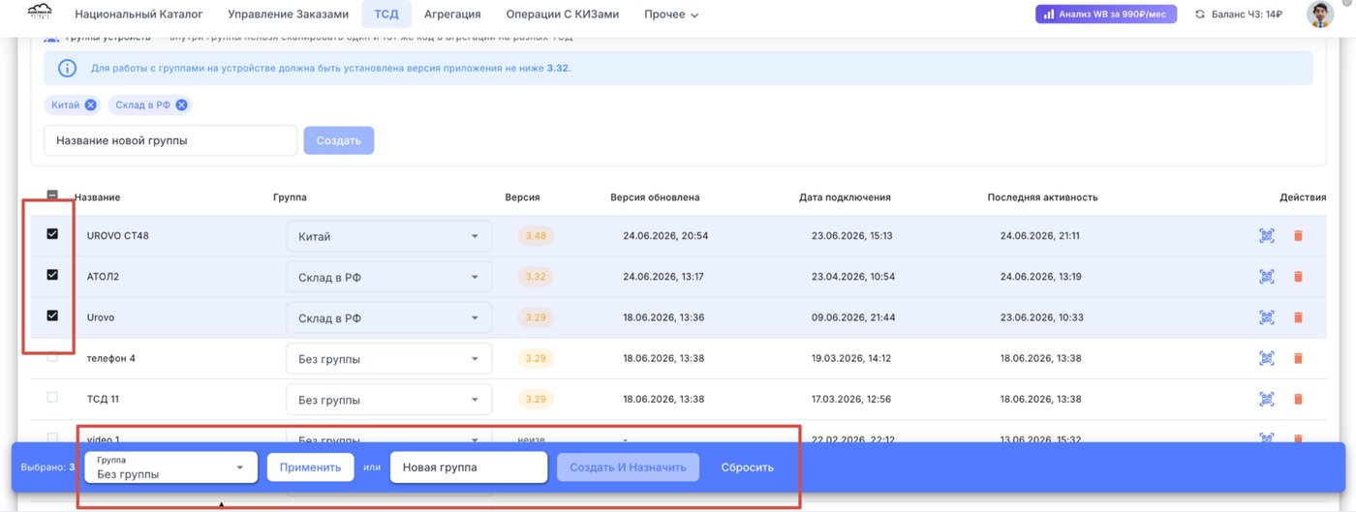
Task: Open the Группа dropdown in bulk action bar
Action: click(x=171, y=467)
